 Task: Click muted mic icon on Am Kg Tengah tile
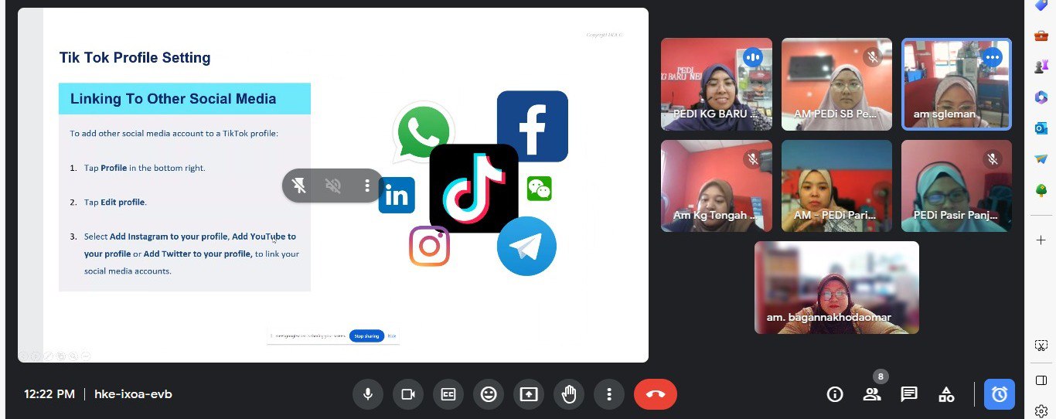pos(752,158)
